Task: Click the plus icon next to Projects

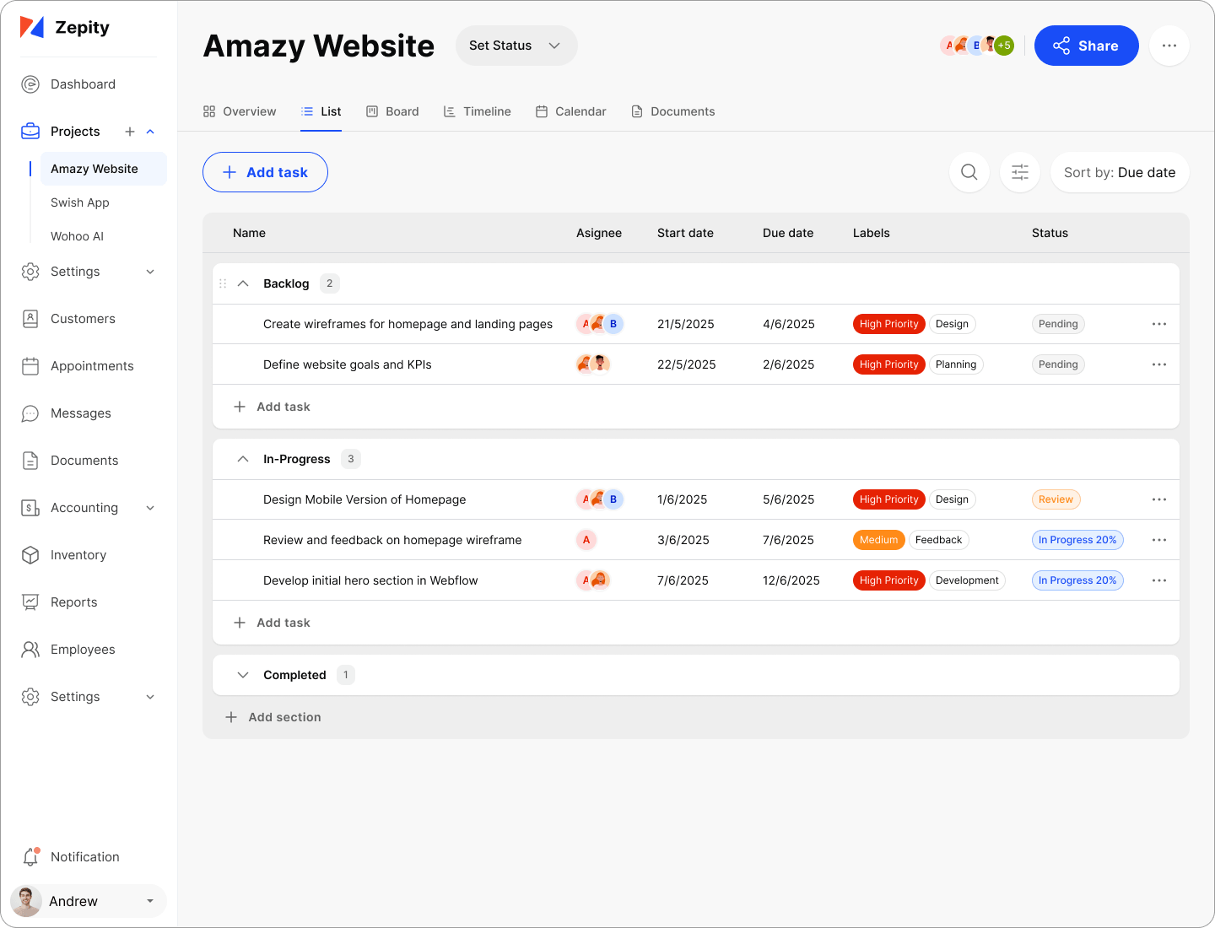Action: pos(130,132)
